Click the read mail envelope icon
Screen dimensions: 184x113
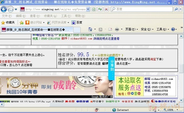click(x=110, y=29)
